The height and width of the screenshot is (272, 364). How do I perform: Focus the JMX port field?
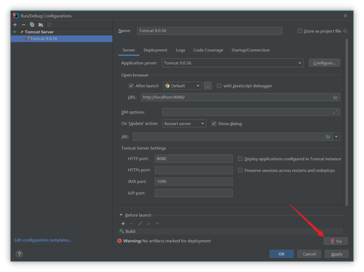pos(194,182)
